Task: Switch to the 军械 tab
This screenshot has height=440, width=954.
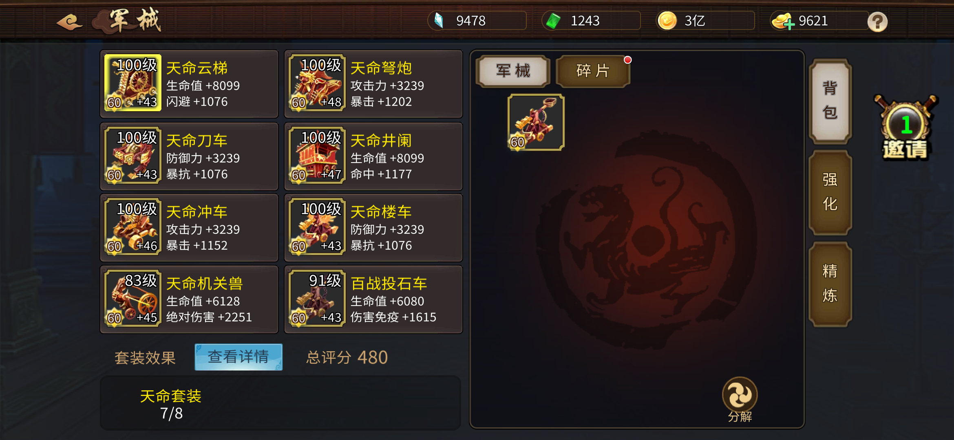Action: (x=513, y=71)
